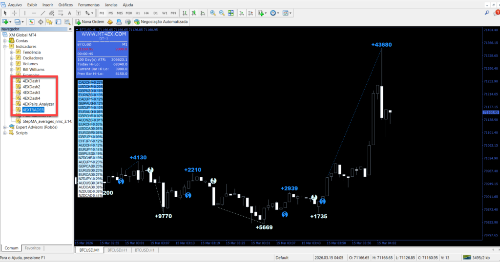The height and width of the screenshot is (262, 500).
Task: Select the 4EXPairs_Analyzer indicator
Action: [x=38, y=104]
